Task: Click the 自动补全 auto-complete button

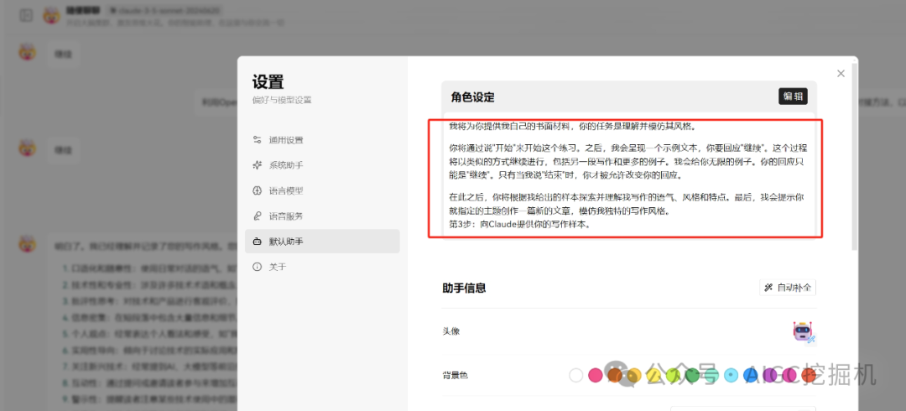Action: pyautogui.click(x=788, y=288)
